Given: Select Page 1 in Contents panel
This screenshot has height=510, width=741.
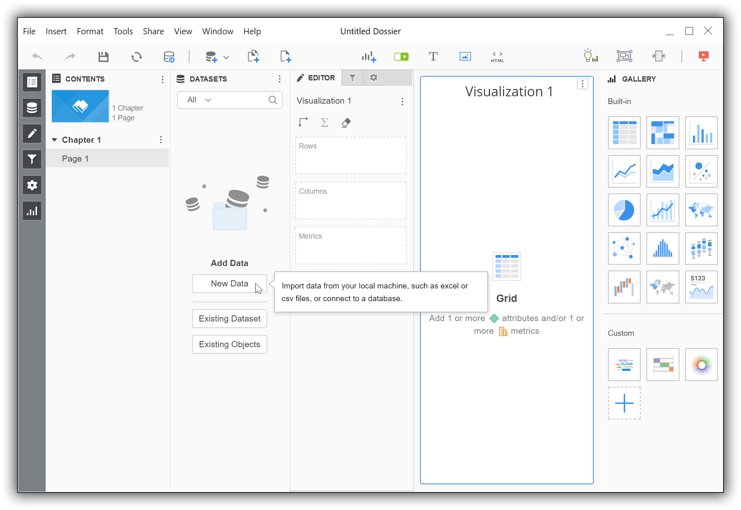Looking at the screenshot, I should pyautogui.click(x=75, y=158).
